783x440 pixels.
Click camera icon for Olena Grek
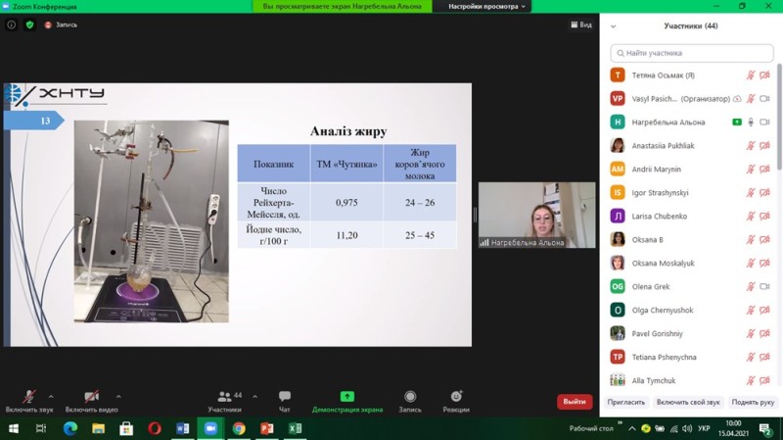pyautogui.click(x=764, y=286)
